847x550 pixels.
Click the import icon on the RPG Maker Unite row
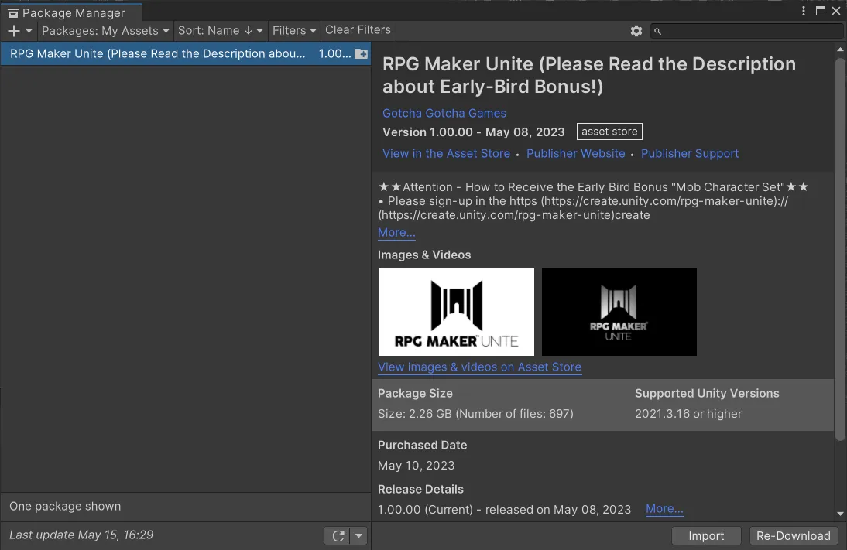coord(361,54)
